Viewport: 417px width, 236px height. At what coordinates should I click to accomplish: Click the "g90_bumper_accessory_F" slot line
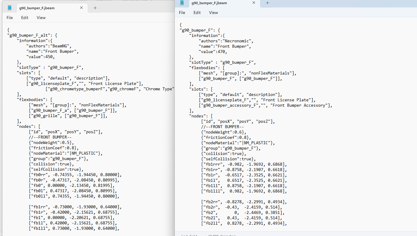(266, 105)
